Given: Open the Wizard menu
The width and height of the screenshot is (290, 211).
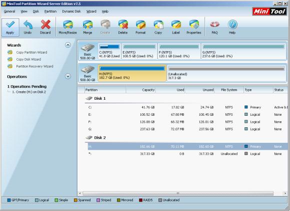Looking at the screenshot, I should pyautogui.click(x=91, y=12).
